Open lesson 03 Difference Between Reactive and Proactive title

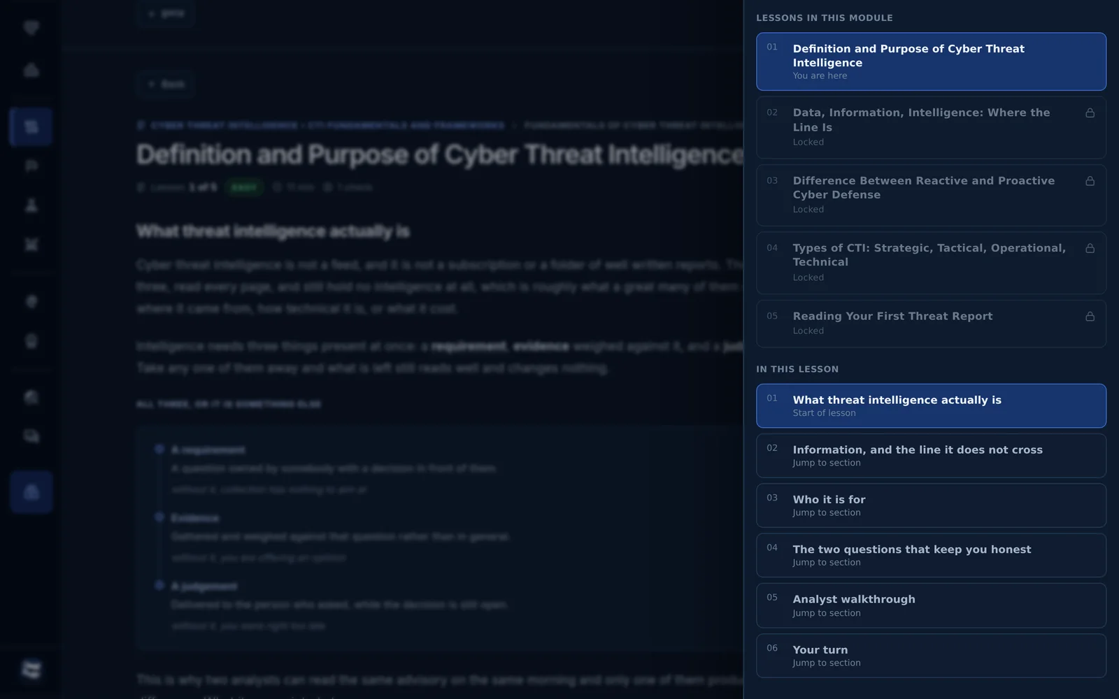923,187
